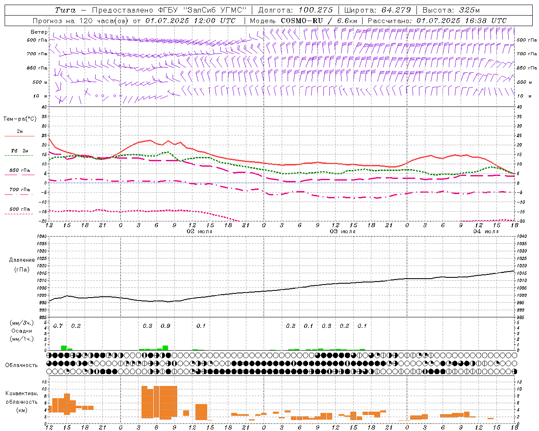Viewport: 539px width, 431px height.
Task: Click the "(гПа)" unit label under Давление
Action: 22,270
